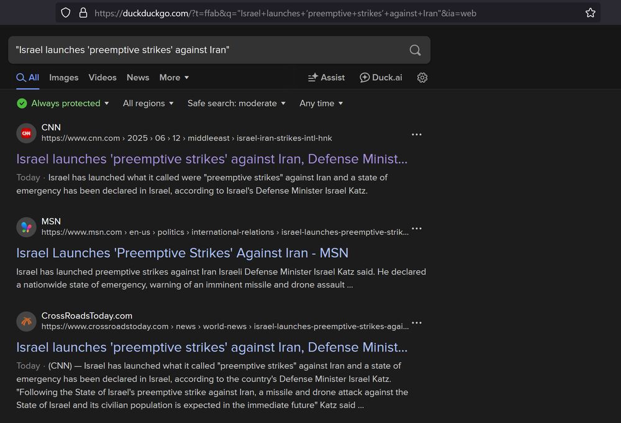Image resolution: width=621 pixels, height=423 pixels.
Task: Open more options for the CNN result
Action: point(417,135)
